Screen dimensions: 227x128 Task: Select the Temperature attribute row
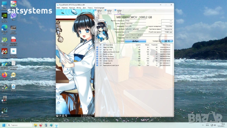(133, 63)
